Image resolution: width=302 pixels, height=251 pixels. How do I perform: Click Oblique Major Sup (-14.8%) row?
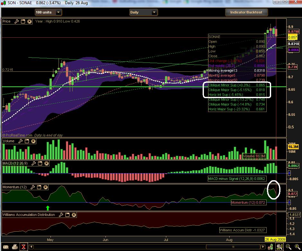(237, 104)
